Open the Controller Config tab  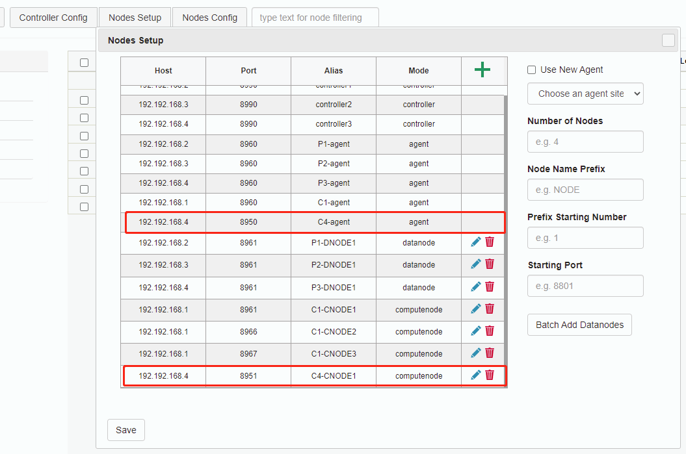[x=53, y=18]
